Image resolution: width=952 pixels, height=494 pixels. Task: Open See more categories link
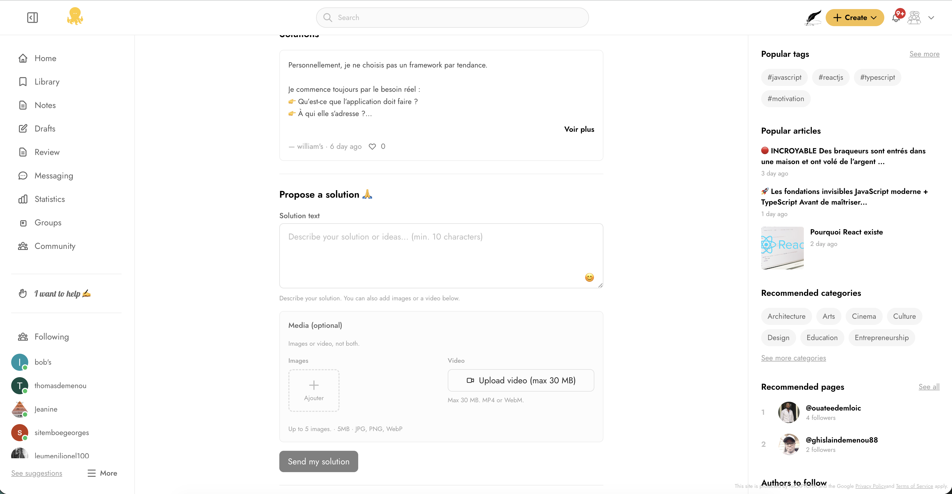pos(793,358)
